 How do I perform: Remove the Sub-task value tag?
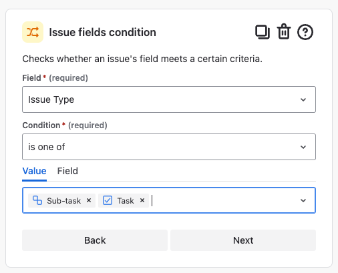(89, 200)
